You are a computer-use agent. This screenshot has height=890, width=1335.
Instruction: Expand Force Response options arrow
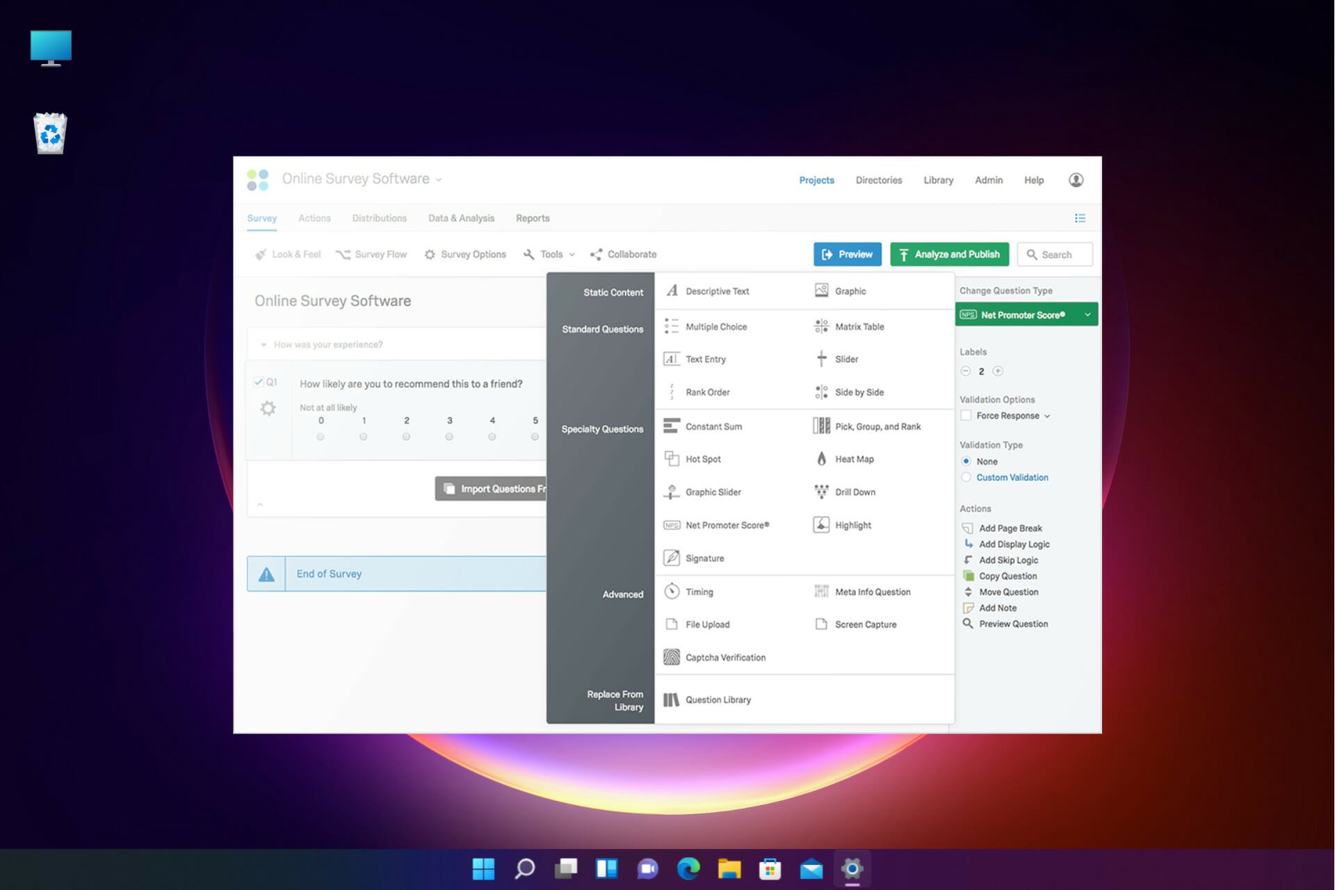(1047, 416)
